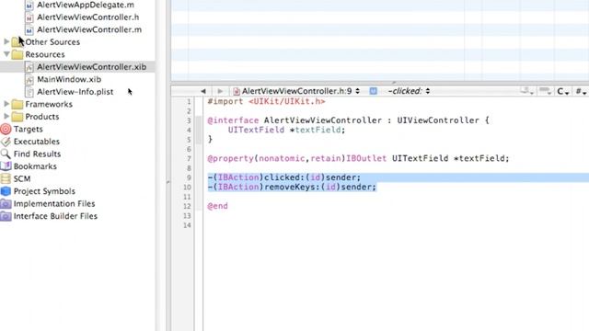Click the Find Results magnifier icon

coord(6,154)
